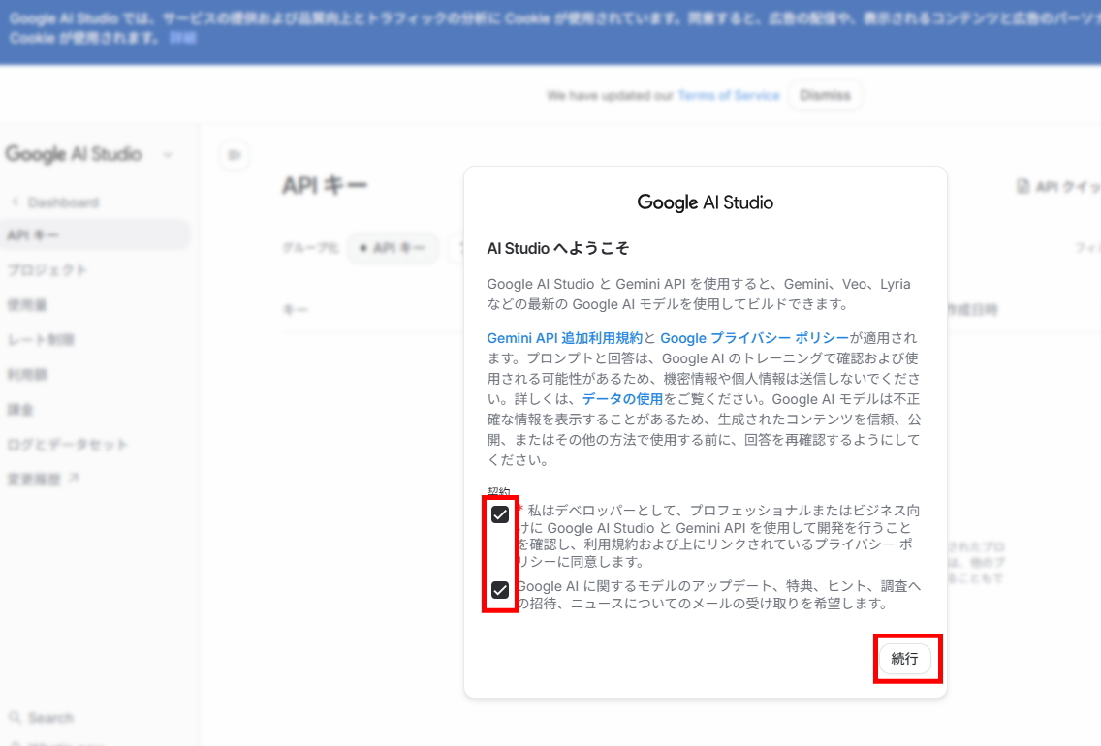The image size is (1101, 746).
Task: Dismiss the Terms of Service update notice
Action: pyautogui.click(x=825, y=95)
